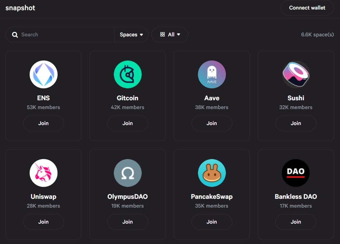
Task: Join the ENS space
Action: coord(44,123)
